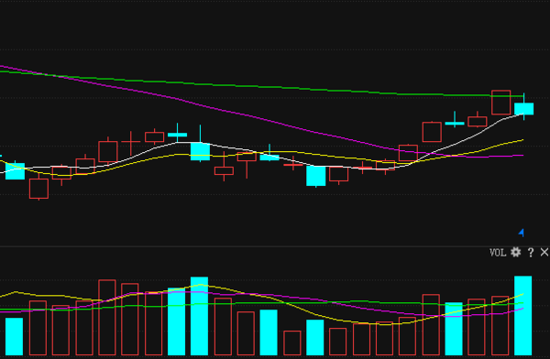Click the small blue triangle marker

pos(522,233)
